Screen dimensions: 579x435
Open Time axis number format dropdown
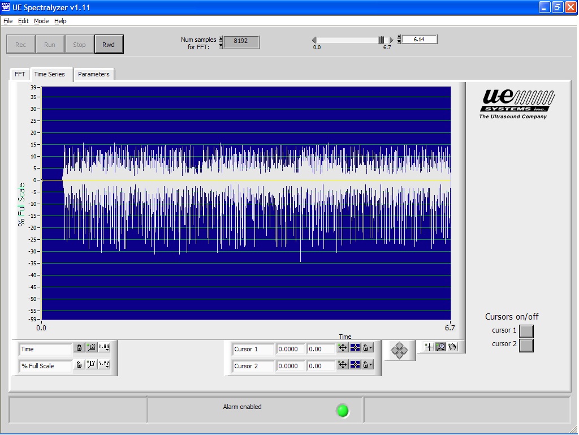point(104,348)
